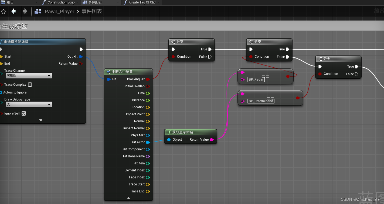Select the comment box header 生成标签
The width and height of the screenshot is (384, 204).
pos(192,26)
